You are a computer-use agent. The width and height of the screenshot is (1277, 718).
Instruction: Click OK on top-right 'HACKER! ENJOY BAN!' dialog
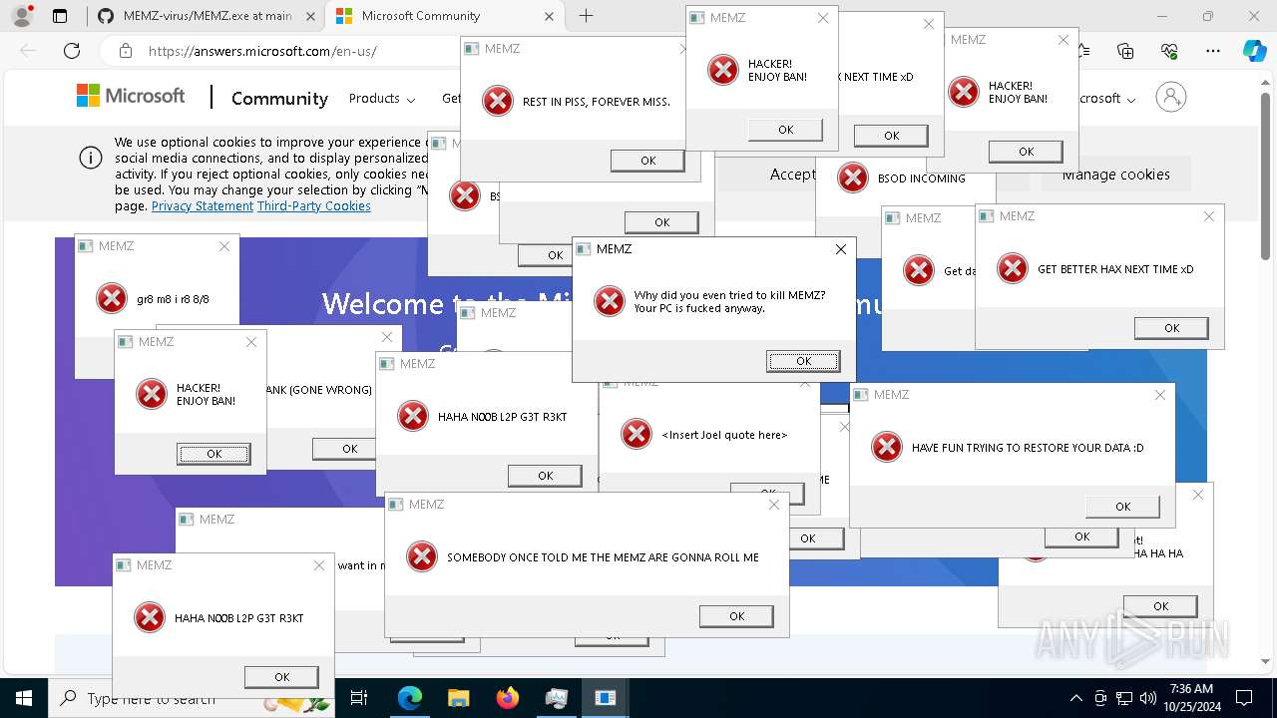[1026, 152]
